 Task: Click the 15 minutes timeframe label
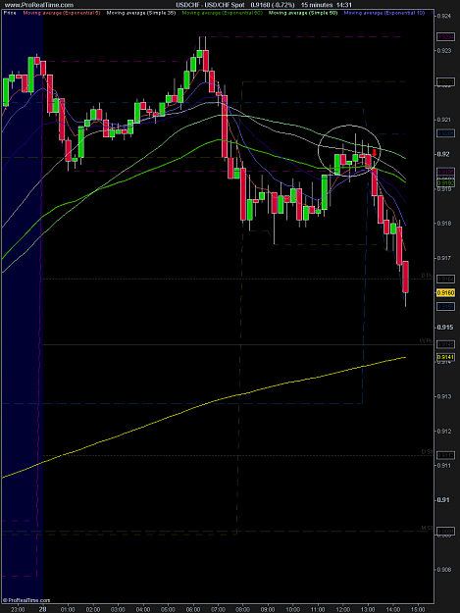coord(316,5)
